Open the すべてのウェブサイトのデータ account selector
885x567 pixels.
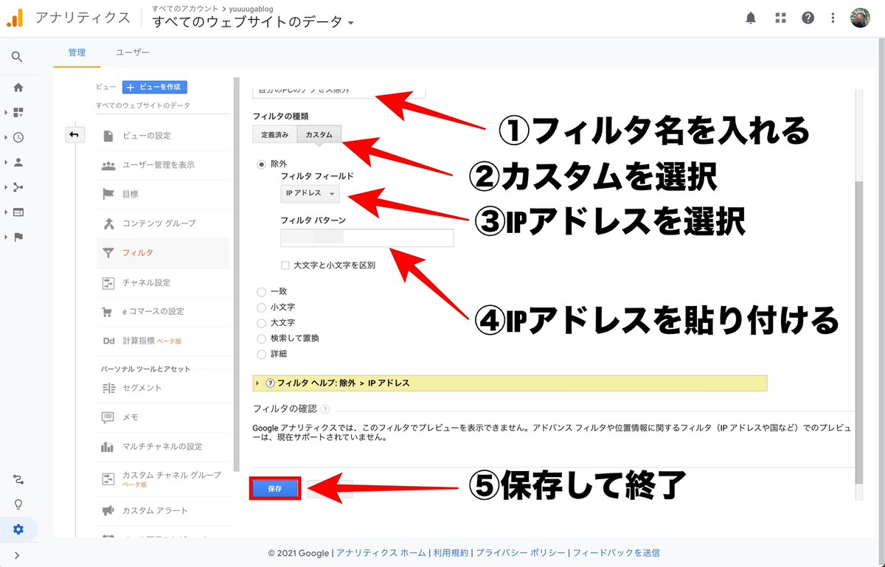pos(254,22)
